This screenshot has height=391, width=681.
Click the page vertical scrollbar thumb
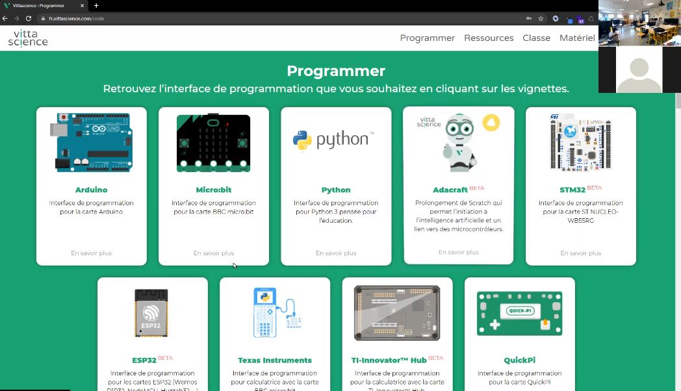[x=678, y=101]
